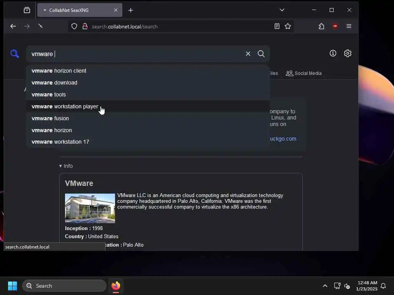This screenshot has height=295, width=394.
Task: Follow the partially hidden uckgo.com link
Action: 283,139
